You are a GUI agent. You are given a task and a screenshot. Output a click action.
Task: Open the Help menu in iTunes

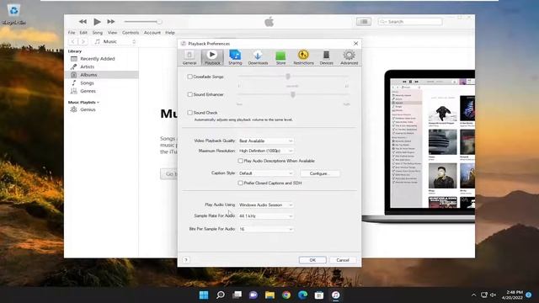tap(170, 33)
